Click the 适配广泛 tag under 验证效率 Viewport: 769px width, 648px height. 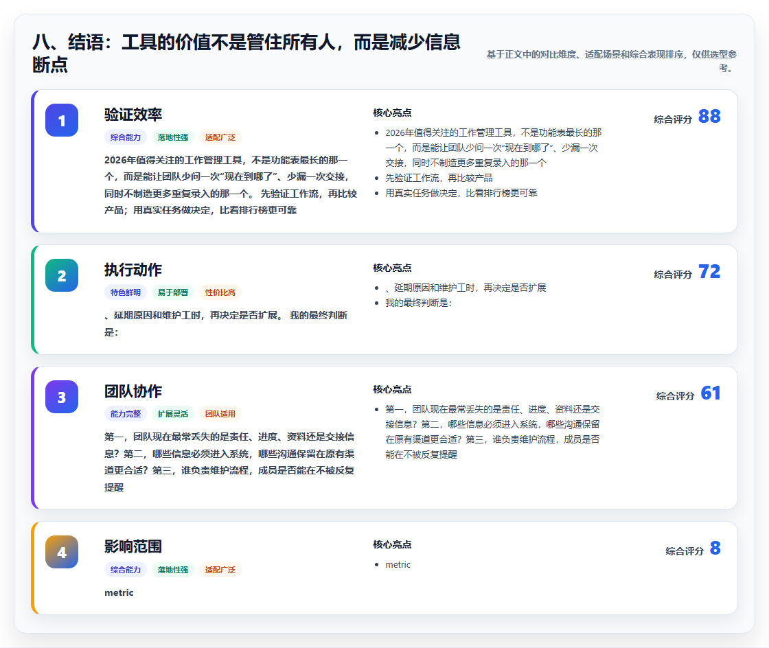[x=220, y=137]
